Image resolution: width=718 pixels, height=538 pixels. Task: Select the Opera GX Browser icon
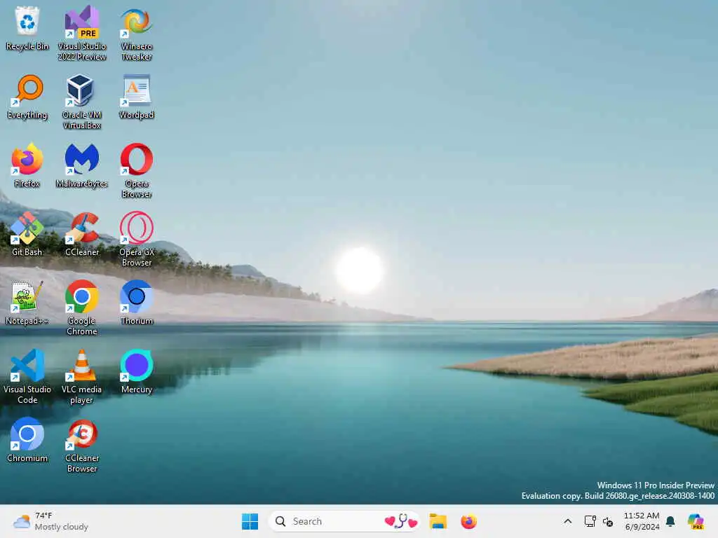click(137, 238)
